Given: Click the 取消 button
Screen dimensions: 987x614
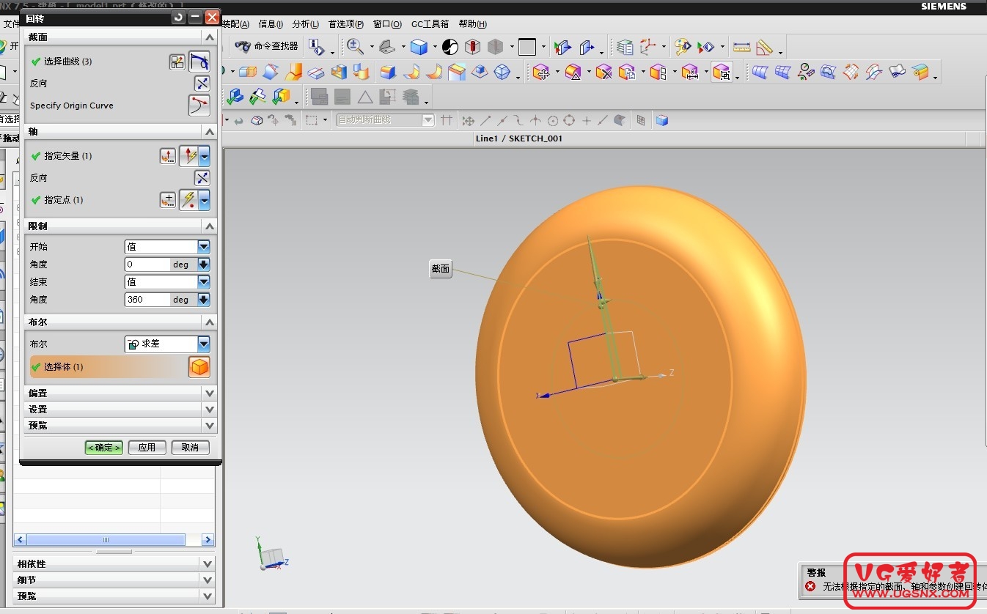Looking at the screenshot, I should click(190, 448).
